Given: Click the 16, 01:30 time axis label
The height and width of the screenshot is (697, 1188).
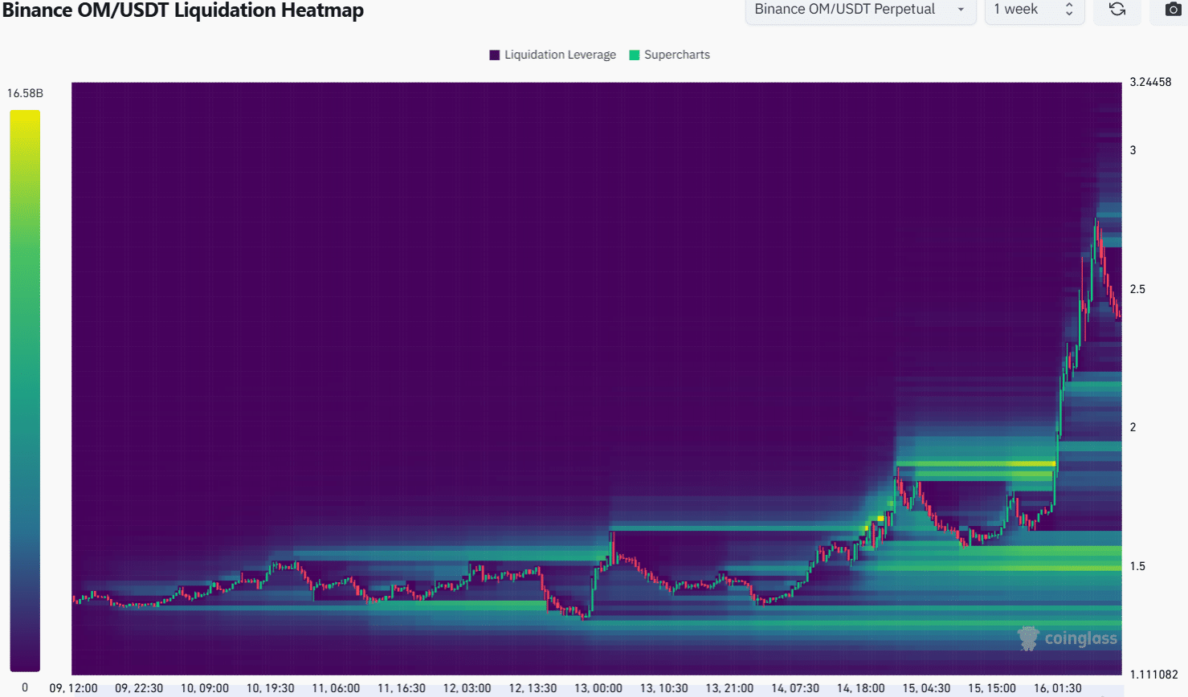Looking at the screenshot, I should click(x=1057, y=688).
